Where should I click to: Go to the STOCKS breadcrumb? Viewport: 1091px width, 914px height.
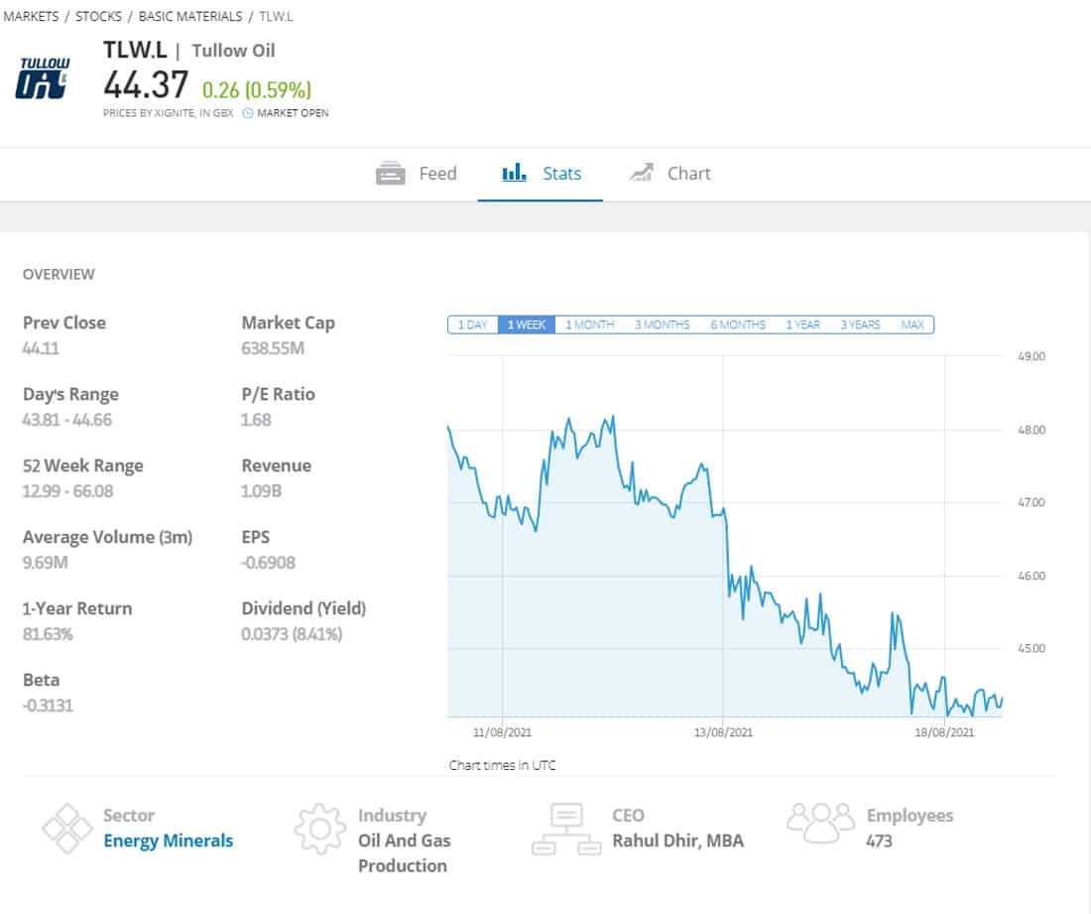(x=98, y=16)
